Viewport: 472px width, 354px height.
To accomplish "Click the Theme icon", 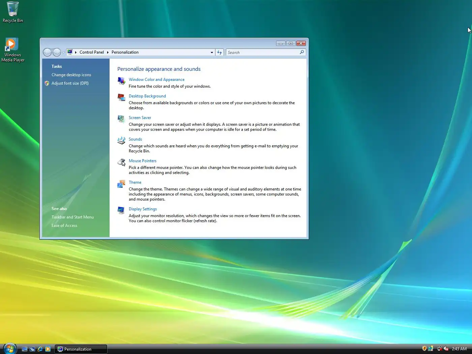I will pyautogui.click(x=121, y=184).
